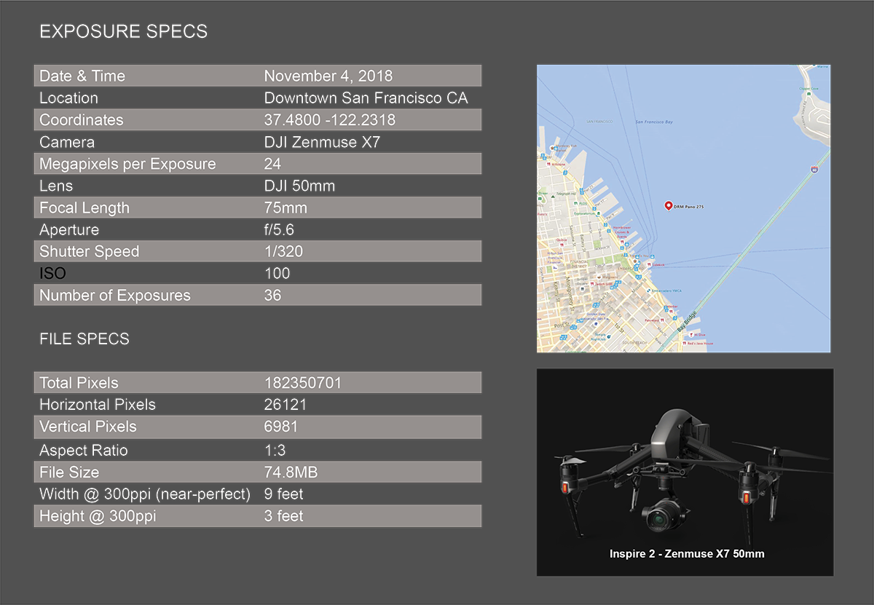Click the Interstate 80 shield on the bridge
Image resolution: width=874 pixels, height=605 pixels.
(814, 169)
